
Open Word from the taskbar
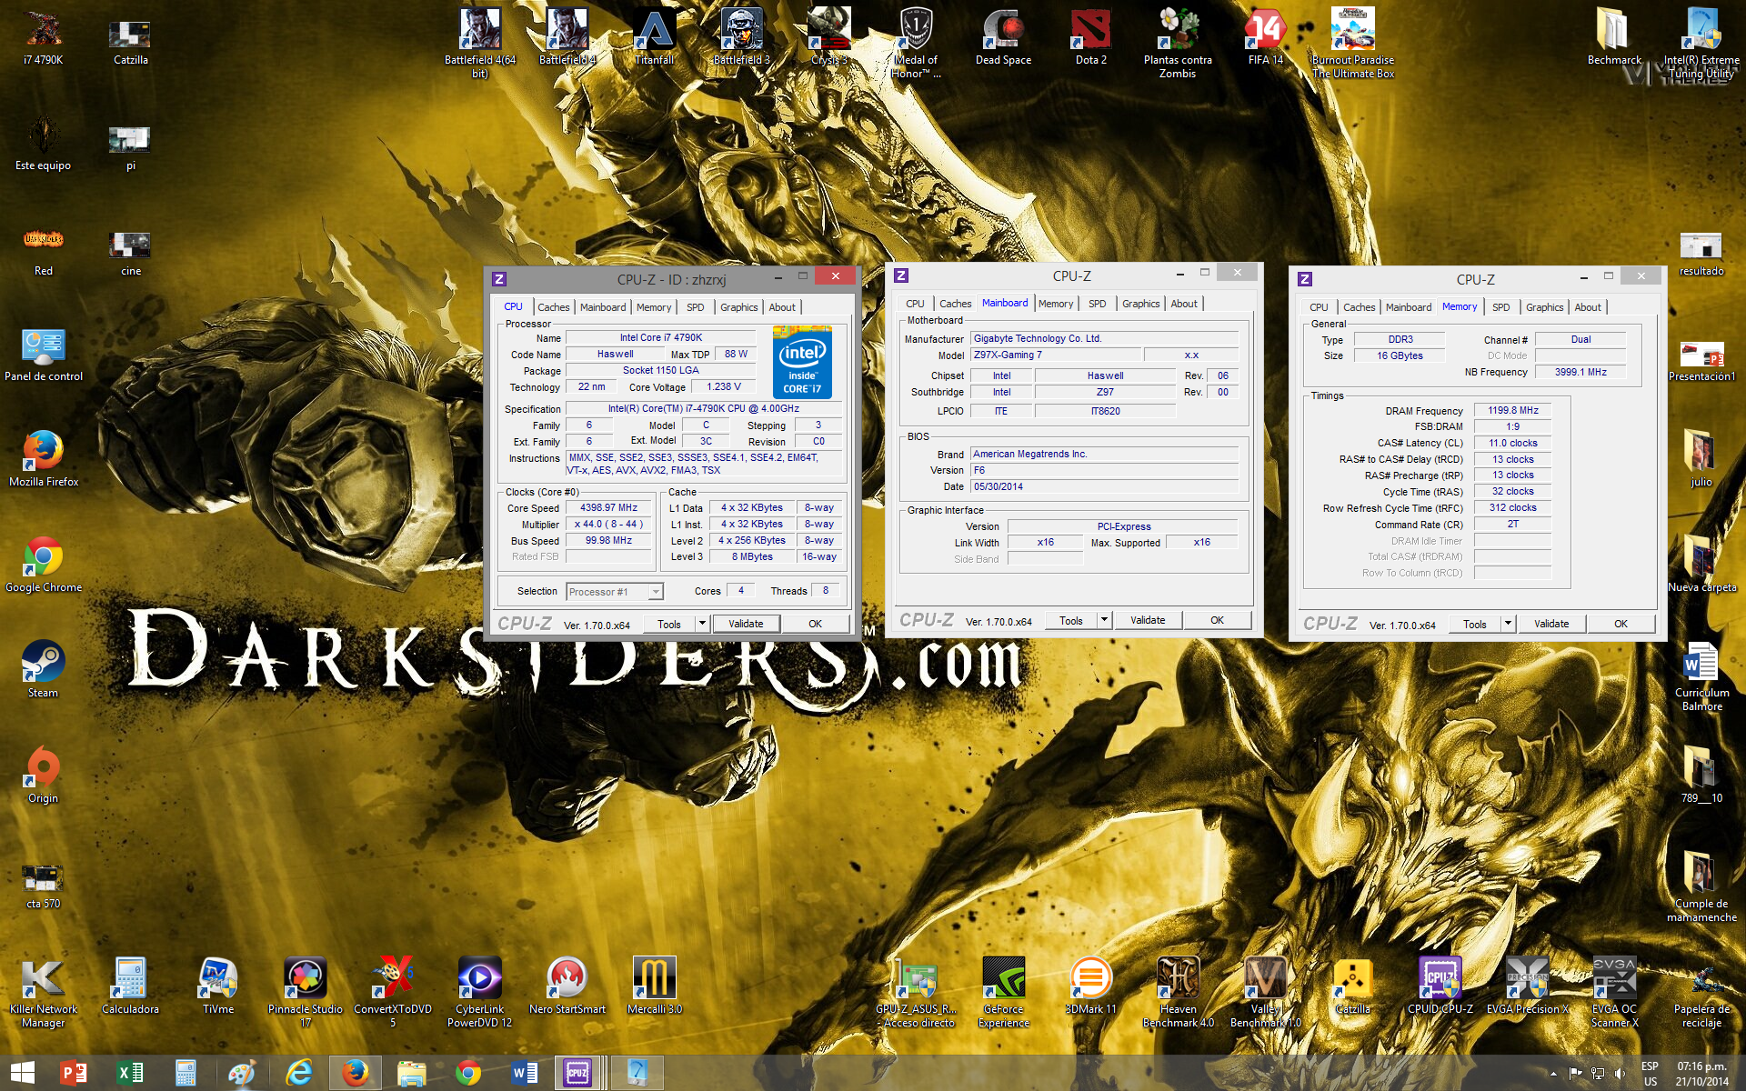pos(524,1073)
